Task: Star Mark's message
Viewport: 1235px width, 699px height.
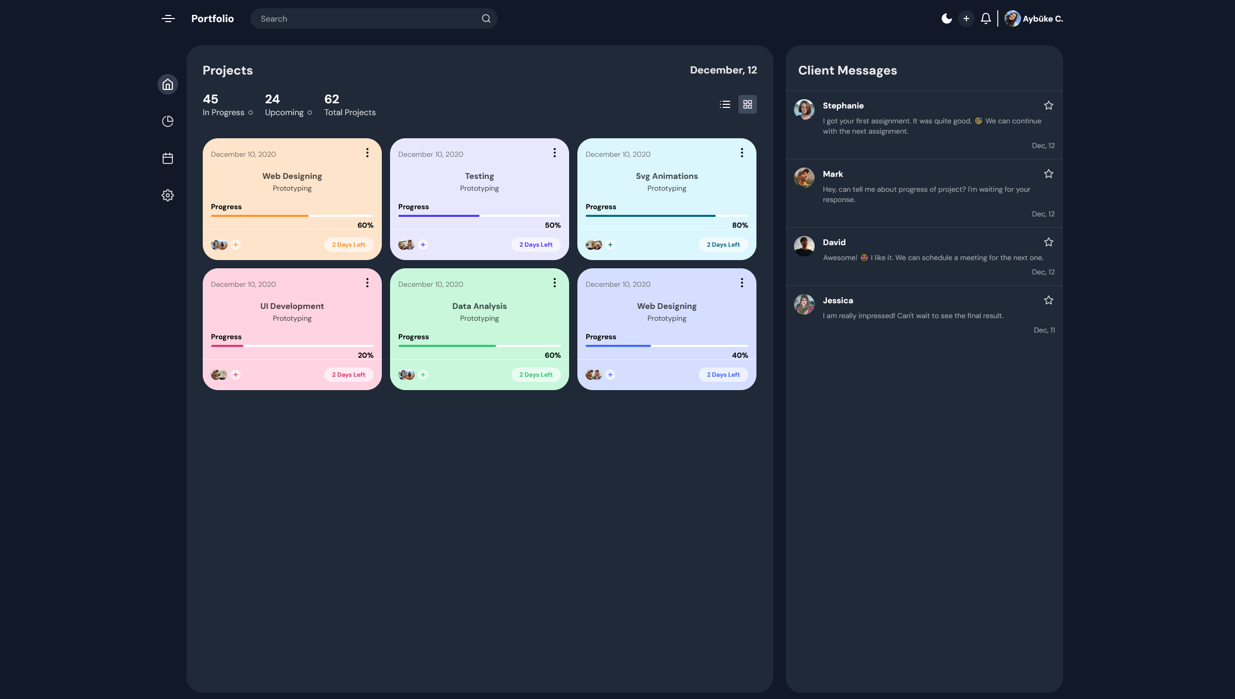Action: point(1049,174)
